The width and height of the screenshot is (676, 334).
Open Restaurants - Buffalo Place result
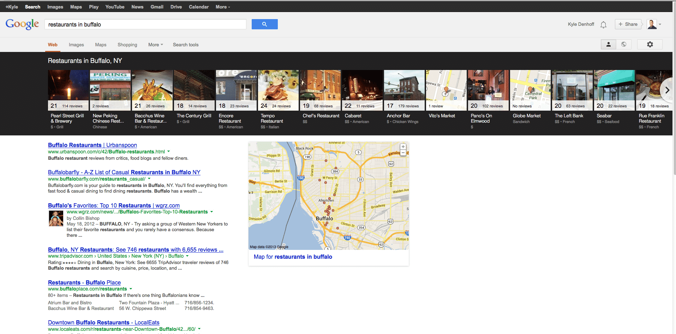pos(84,282)
